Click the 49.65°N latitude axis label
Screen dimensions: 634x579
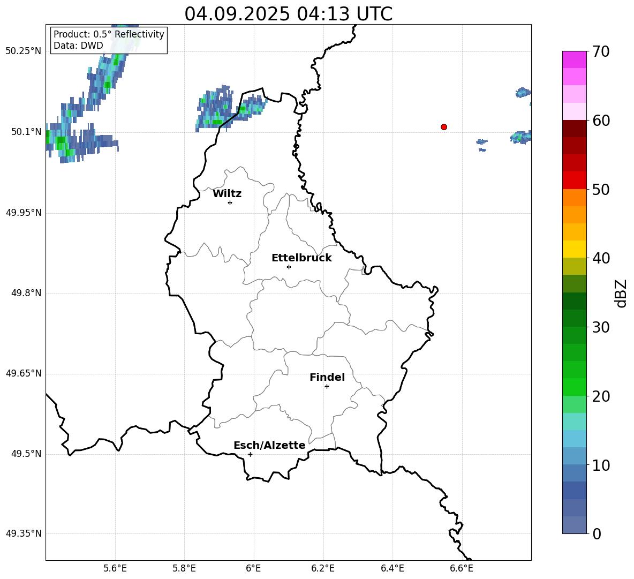23,373
